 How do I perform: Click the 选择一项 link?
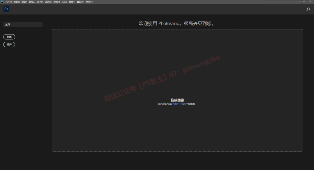[x=179, y=104]
